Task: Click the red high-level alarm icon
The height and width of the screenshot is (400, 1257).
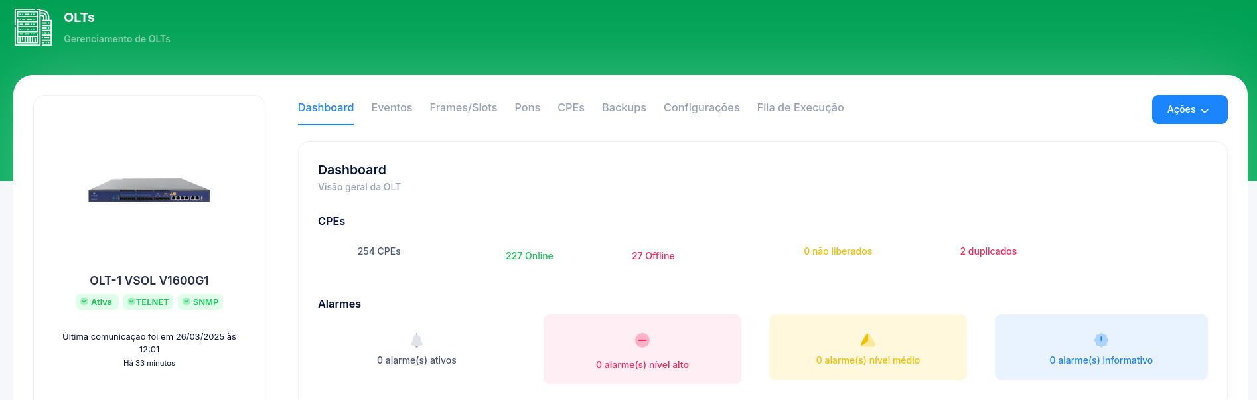Action: coord(642,340)
